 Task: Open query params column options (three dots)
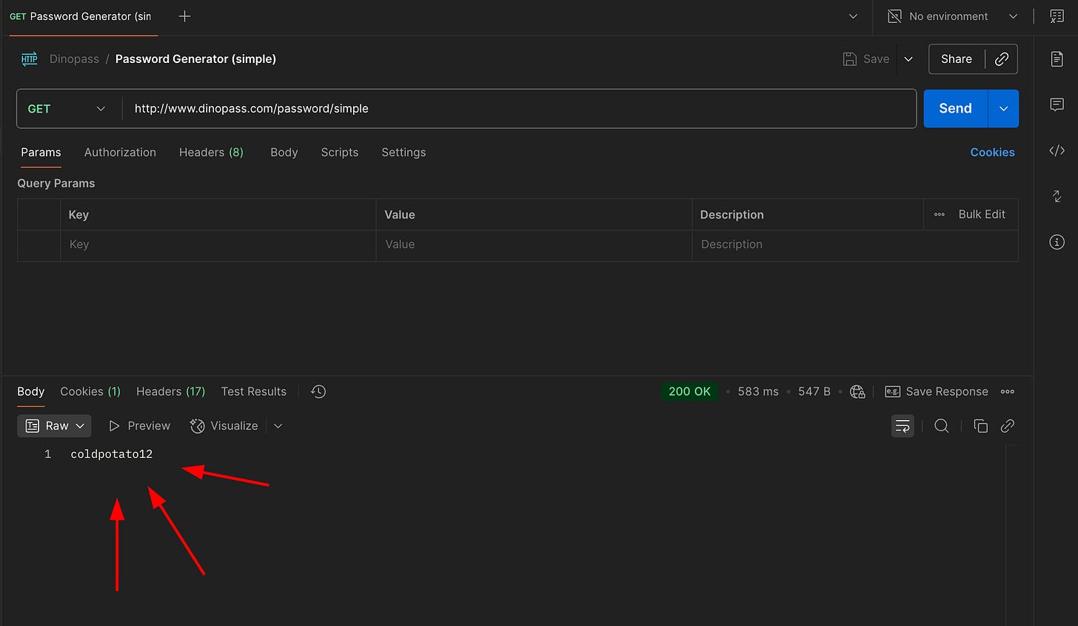pyautogui.click(x=939, y=215)
